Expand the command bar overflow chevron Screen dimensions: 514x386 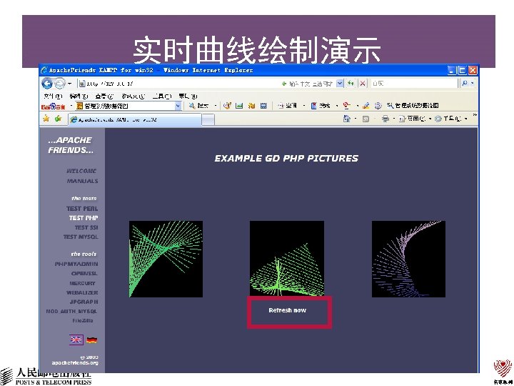474,115
